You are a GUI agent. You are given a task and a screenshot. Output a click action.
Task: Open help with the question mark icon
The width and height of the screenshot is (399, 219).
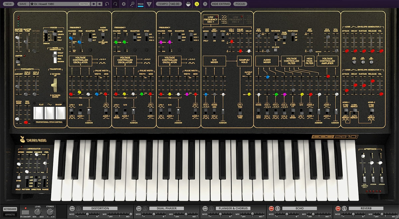click(x=205, y=4)
